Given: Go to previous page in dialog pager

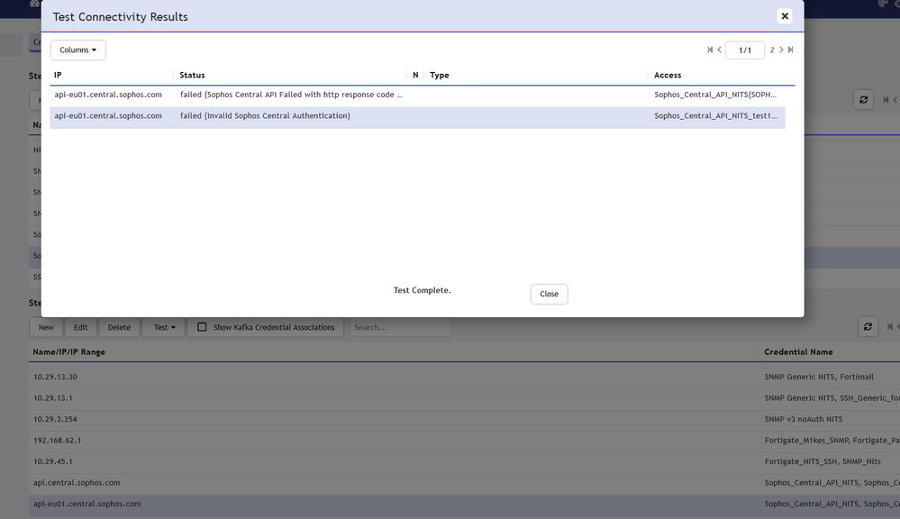Looking at the screenshot, I should [719, 50].
